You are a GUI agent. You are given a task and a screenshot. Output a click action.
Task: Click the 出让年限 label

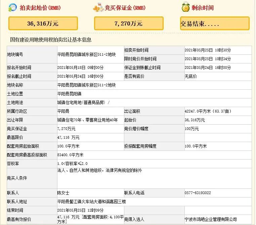pyautogui.click(x=15, y=120)
